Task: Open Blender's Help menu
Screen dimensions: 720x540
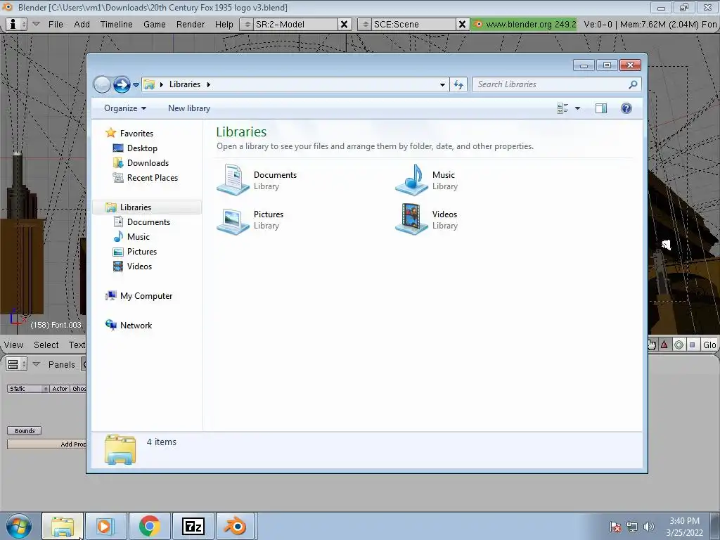Action: pos(224,25)
